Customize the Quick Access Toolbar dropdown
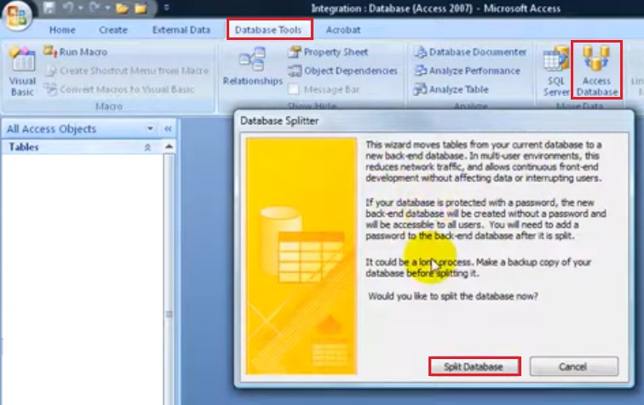Screen dimensions: 644x405 coord(166,8)
